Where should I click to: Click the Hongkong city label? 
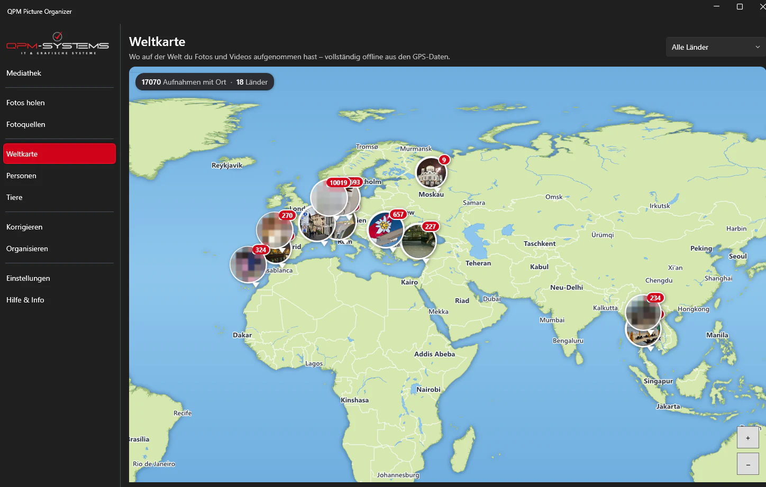(694, 309)
